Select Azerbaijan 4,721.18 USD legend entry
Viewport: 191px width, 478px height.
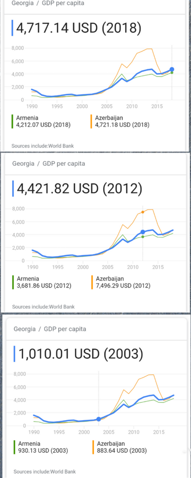(122, 121)
